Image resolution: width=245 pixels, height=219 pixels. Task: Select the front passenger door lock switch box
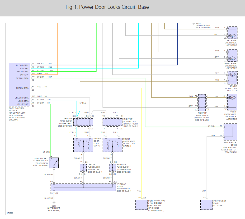pos(112,145)
